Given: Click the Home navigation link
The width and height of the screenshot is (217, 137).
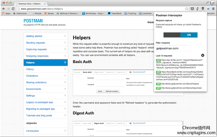Looking at the screenshot, I should tap(151, 22).
